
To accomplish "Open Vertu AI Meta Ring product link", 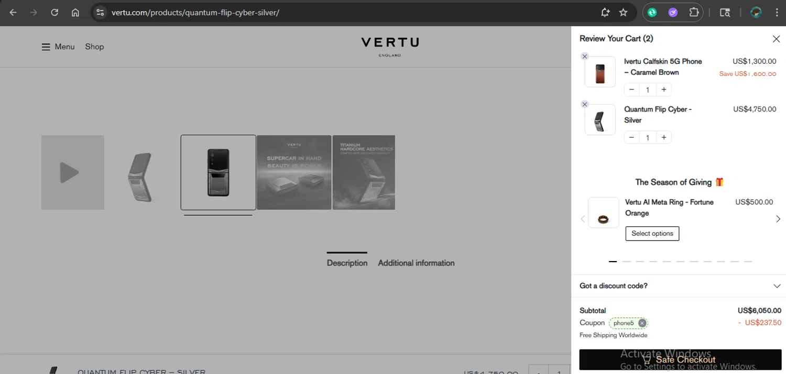I will (669, 208).
